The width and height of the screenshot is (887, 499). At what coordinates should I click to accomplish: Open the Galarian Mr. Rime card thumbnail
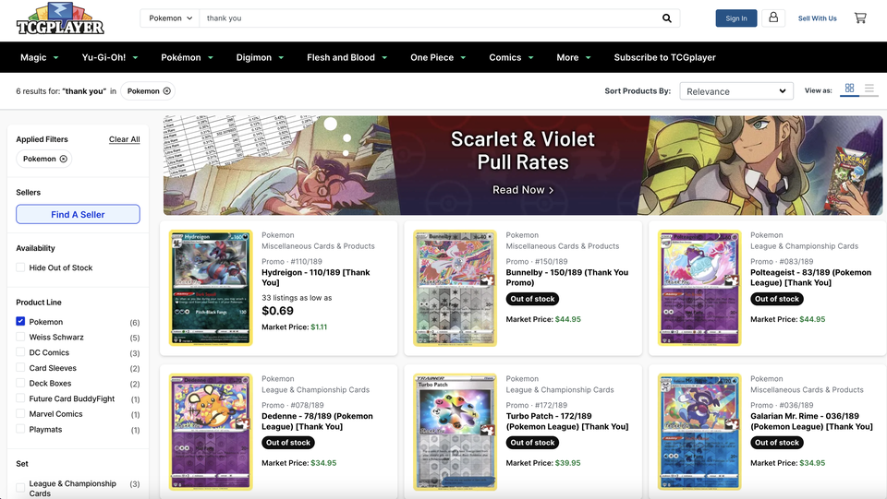(x=699, y=432)
